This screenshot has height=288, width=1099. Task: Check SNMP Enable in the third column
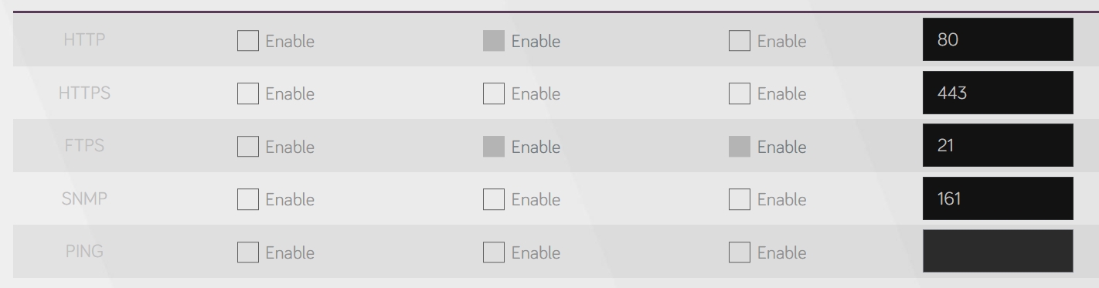point(740,199)
